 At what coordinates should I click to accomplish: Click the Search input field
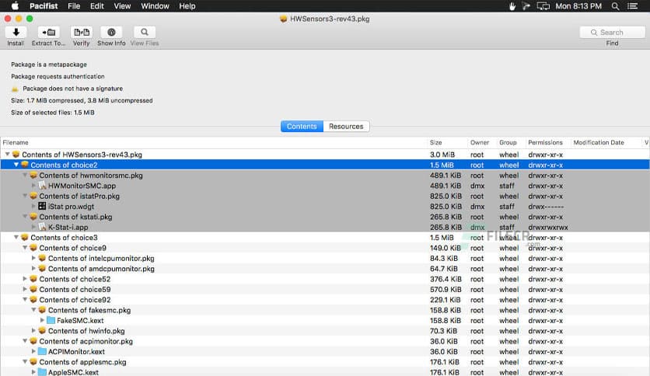click(612, 33)
